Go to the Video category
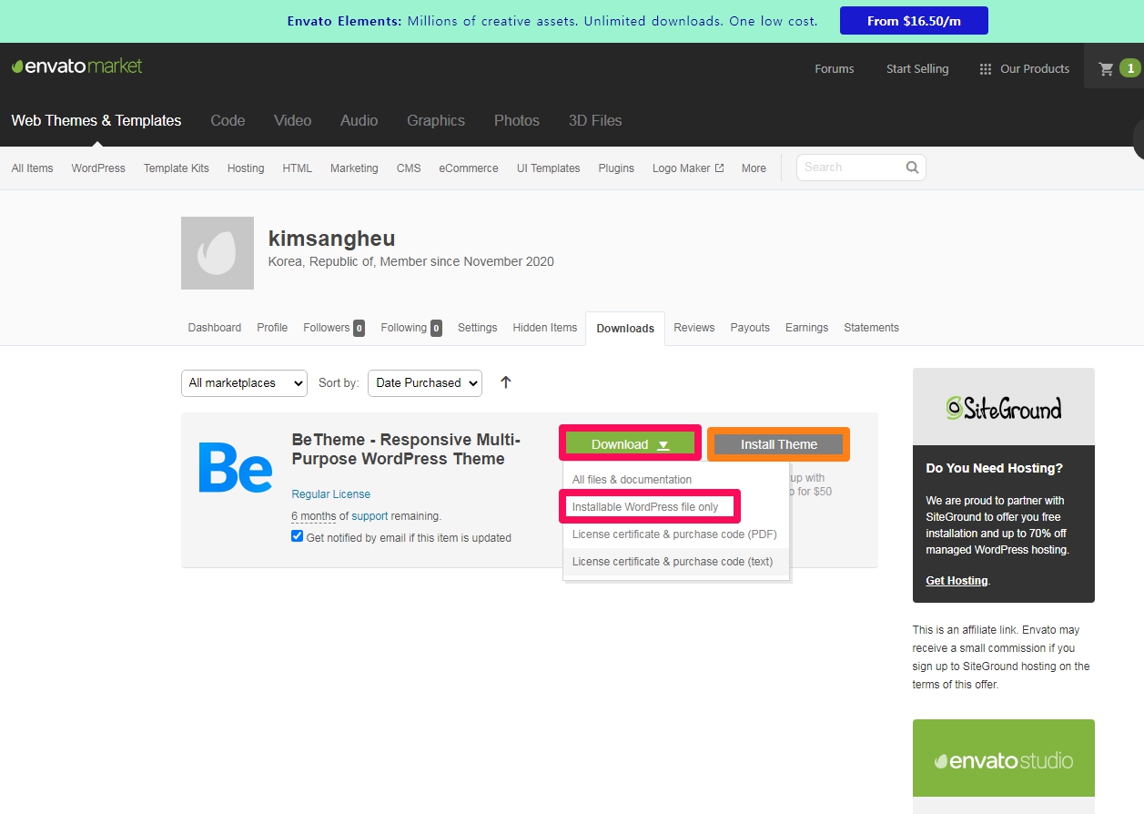 tap(293, 120)
